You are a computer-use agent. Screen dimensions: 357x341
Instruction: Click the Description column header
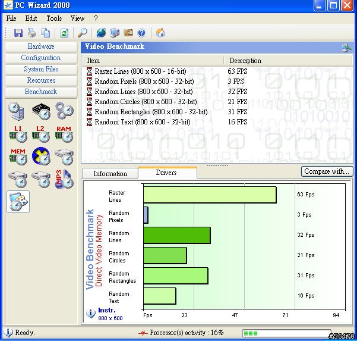click(288, 61)
